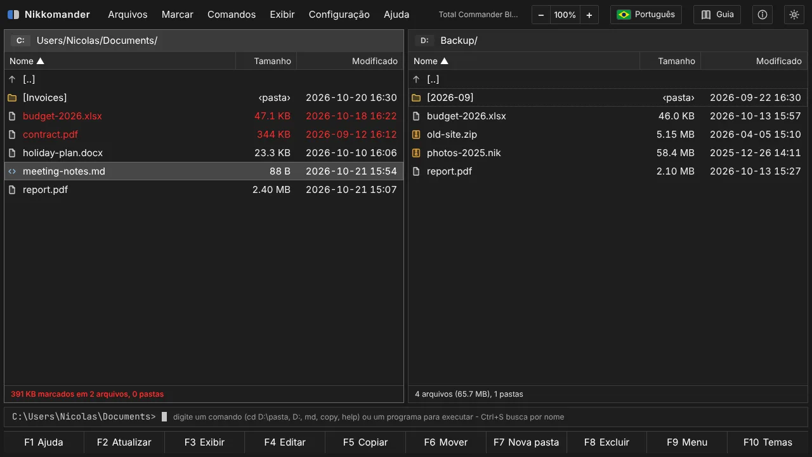Click the F3 Exibir button

[204, 442]
